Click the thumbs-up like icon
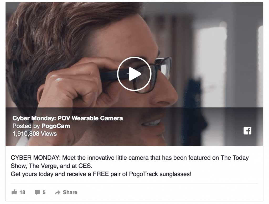The image size is (269, 204). pyautogui.click(x=14, y=192)
